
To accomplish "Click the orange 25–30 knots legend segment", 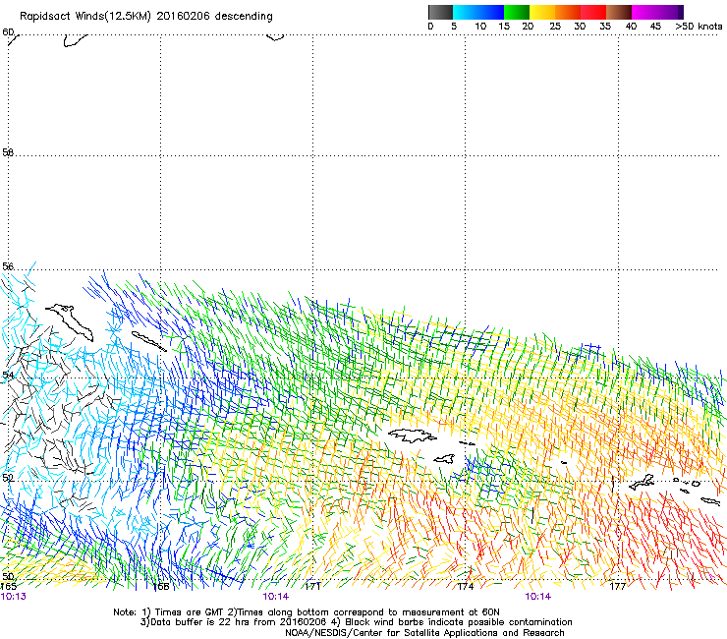I will tap(568, 12).
